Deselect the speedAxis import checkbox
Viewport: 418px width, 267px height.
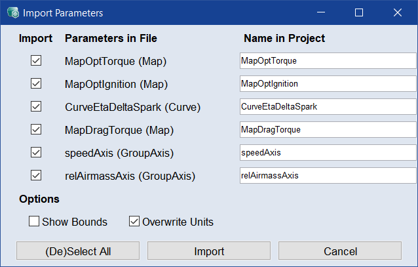(36, 152)
